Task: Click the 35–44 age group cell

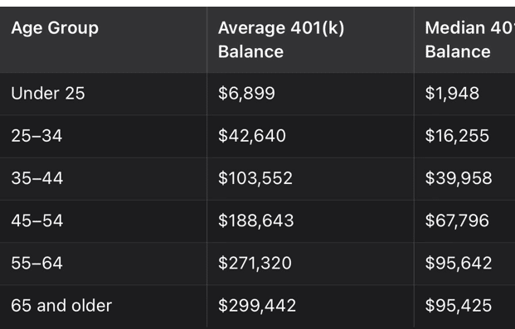Action: tap(36, 178)
